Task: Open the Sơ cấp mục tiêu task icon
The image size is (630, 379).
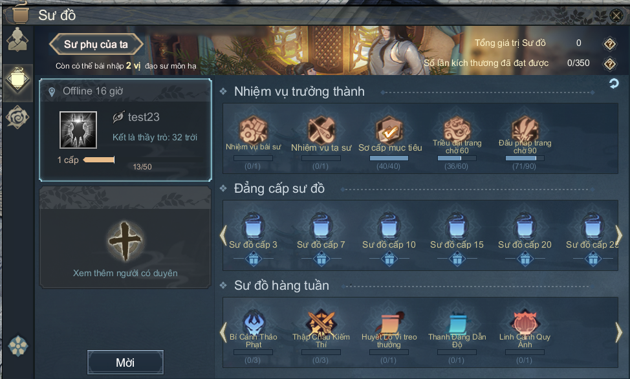Action: [x=389, y=130]
